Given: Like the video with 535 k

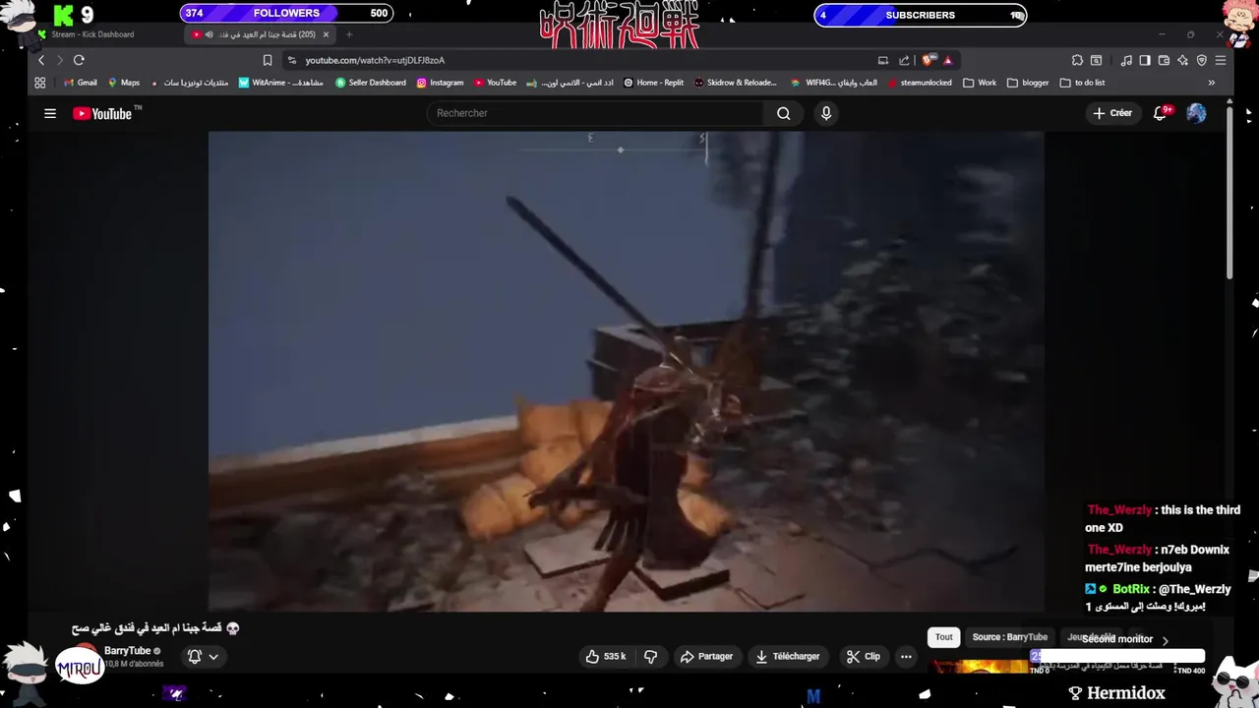Looking at the screenshot, I should point(605,656).
